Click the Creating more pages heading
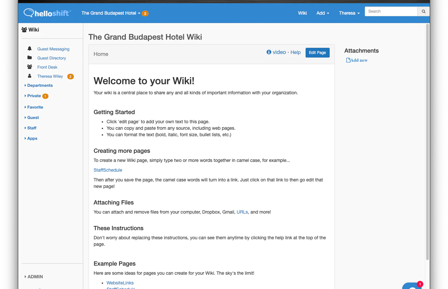 pos(122,151)
